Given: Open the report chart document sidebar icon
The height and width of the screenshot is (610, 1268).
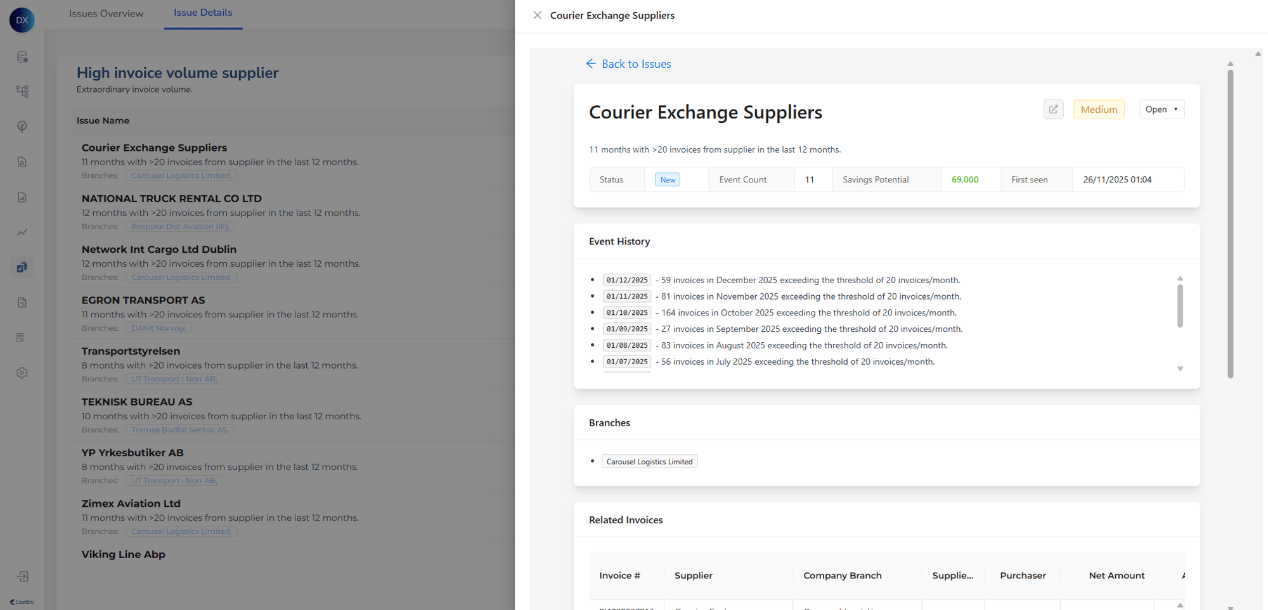Looking at the screenshot, I should (x=22, y=198).
